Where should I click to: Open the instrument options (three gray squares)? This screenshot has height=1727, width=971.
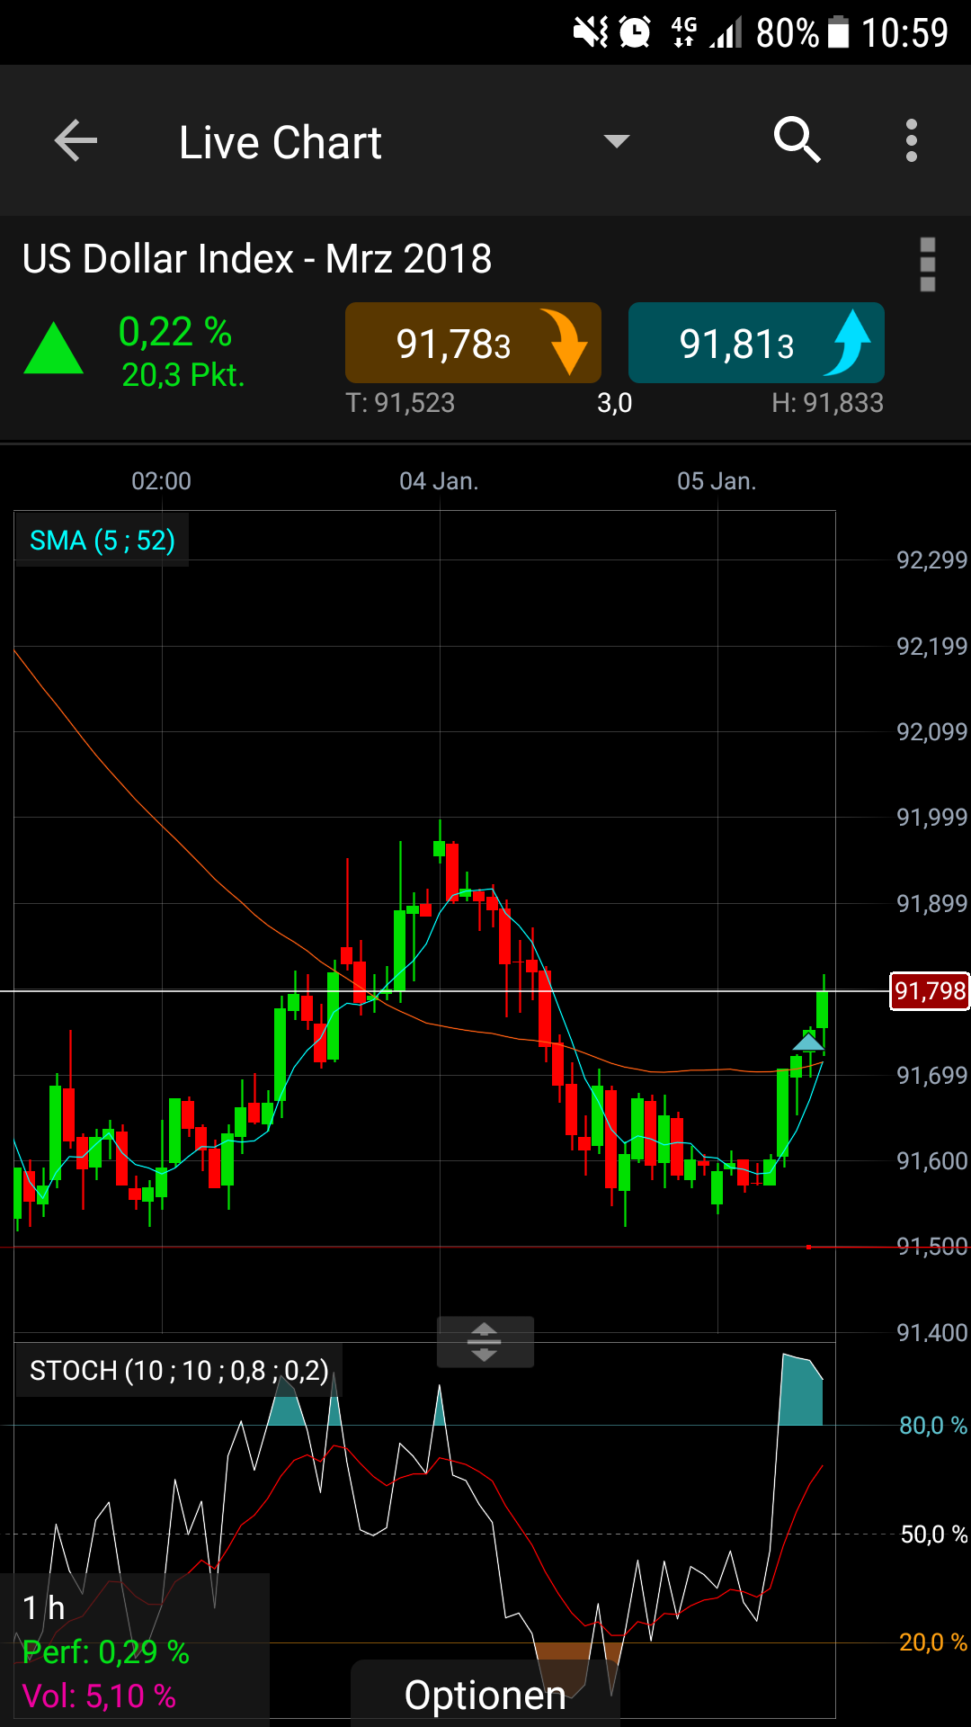[928, 264]
